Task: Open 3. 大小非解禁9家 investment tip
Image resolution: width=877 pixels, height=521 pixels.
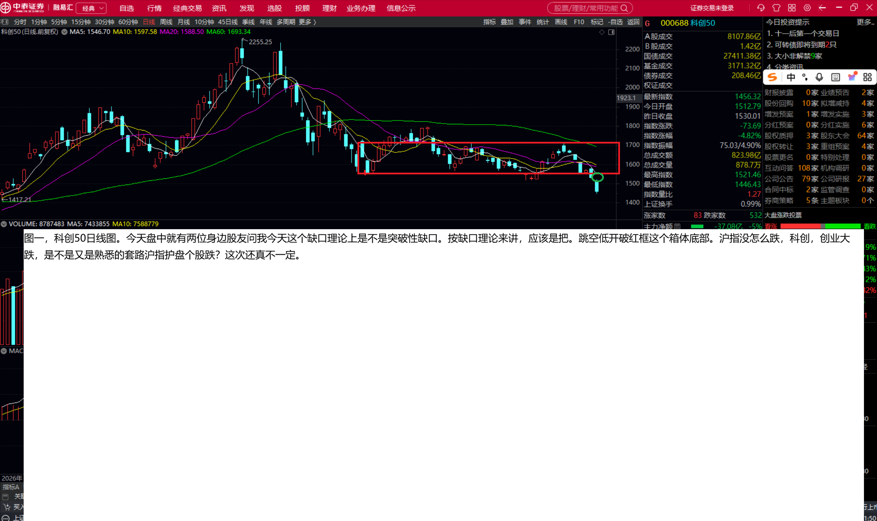Action: click(x=794, y=56)
